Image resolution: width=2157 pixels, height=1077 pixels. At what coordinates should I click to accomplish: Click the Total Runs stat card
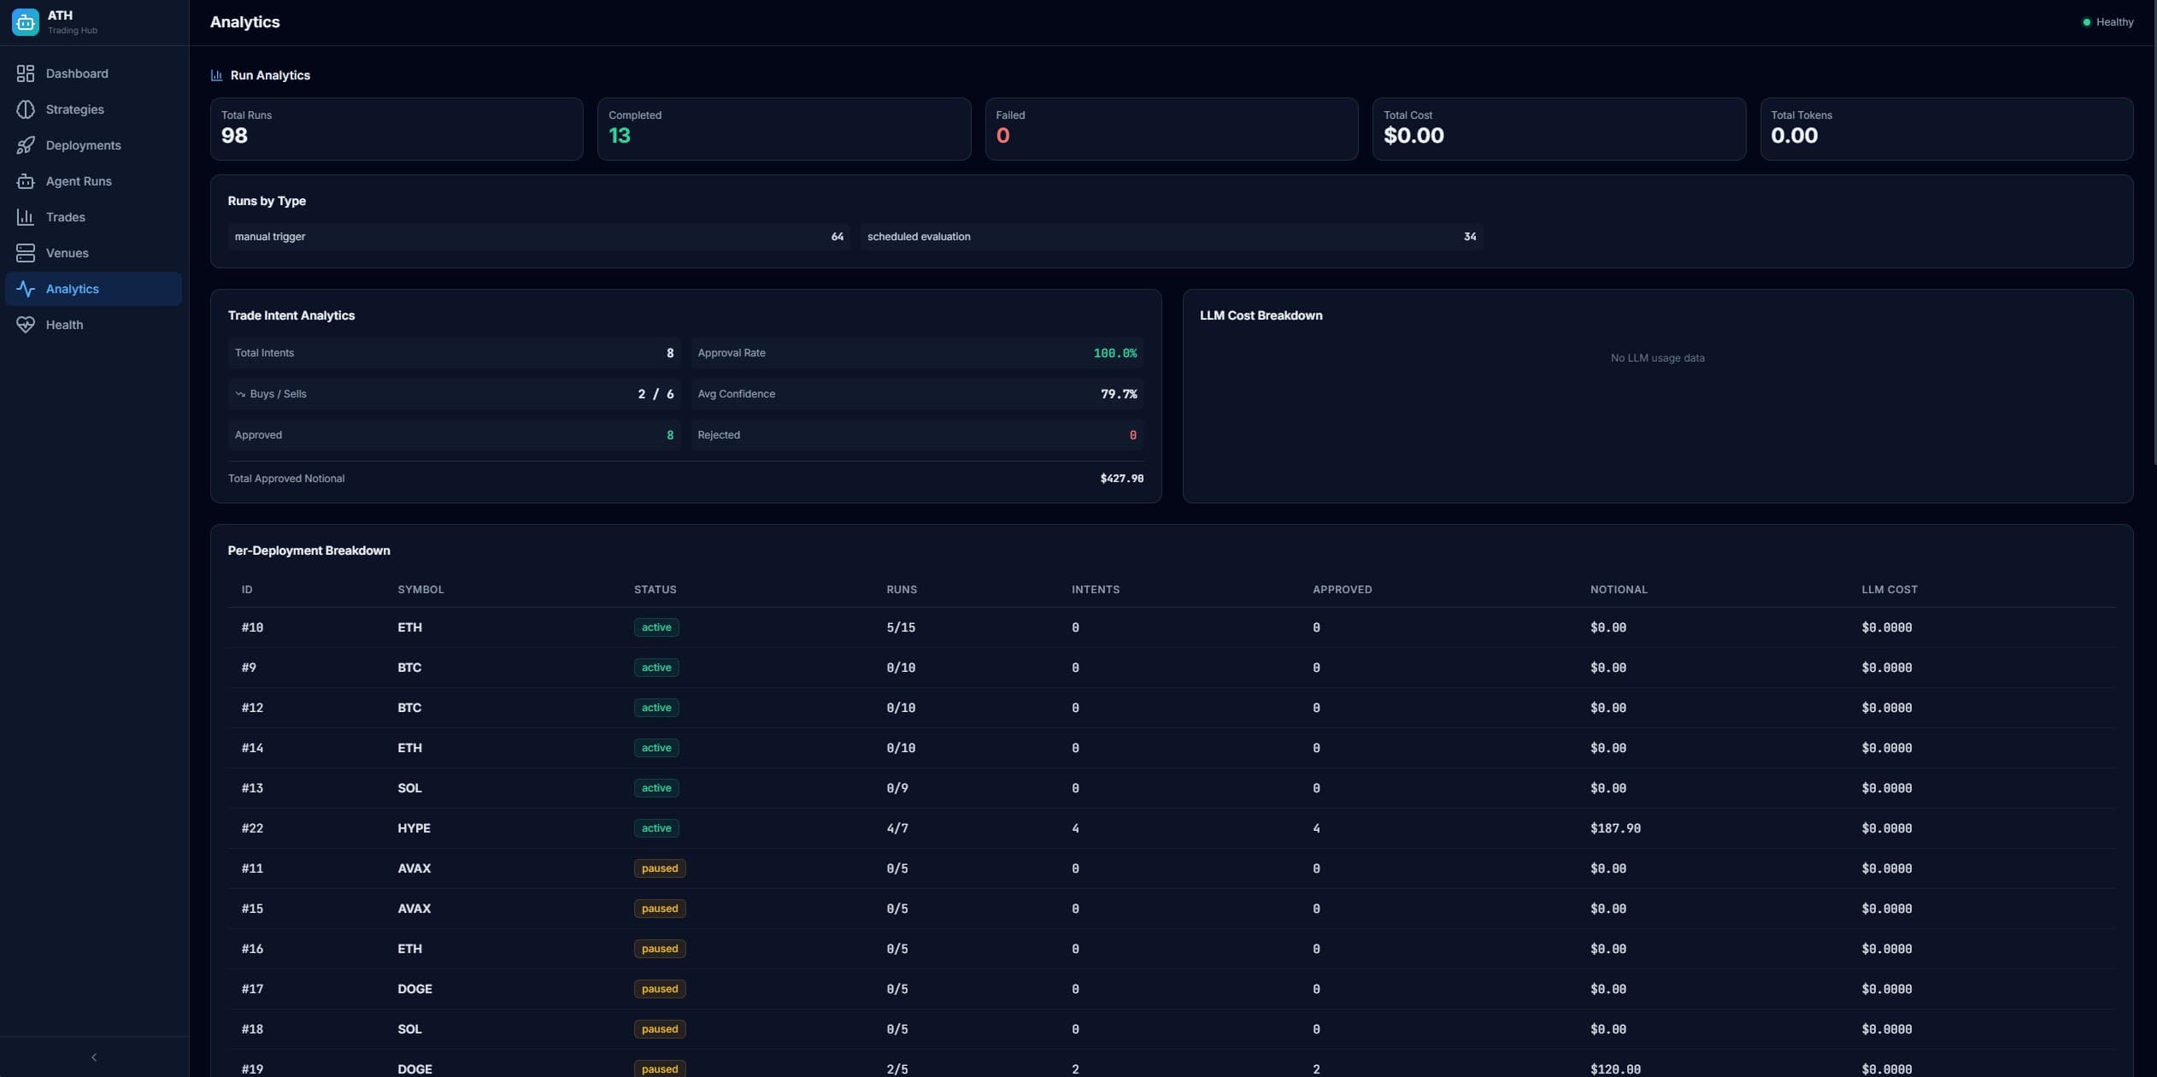tap(396, 128)
